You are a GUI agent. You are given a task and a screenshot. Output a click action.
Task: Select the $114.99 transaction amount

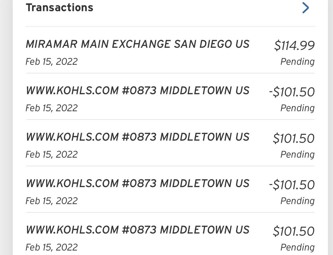[294, 46]
